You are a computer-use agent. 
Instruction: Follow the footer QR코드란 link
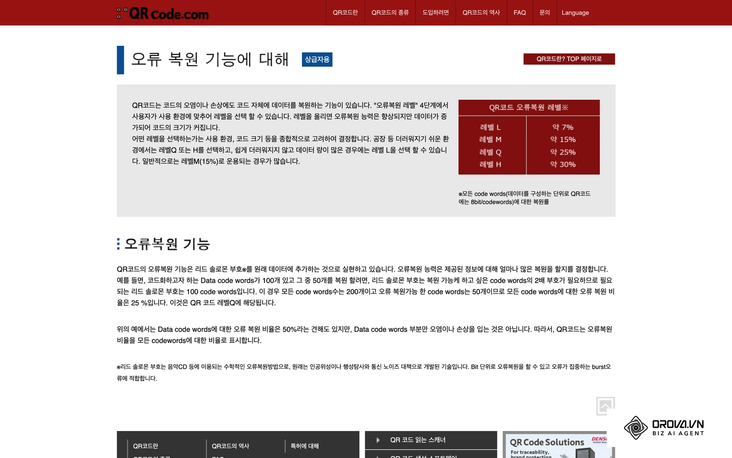[x=145, y=446]
